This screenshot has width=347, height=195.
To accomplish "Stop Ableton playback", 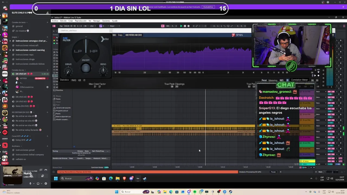I will click(x=185, y=26).
